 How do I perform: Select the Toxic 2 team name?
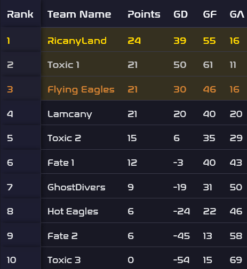[64, 138]
